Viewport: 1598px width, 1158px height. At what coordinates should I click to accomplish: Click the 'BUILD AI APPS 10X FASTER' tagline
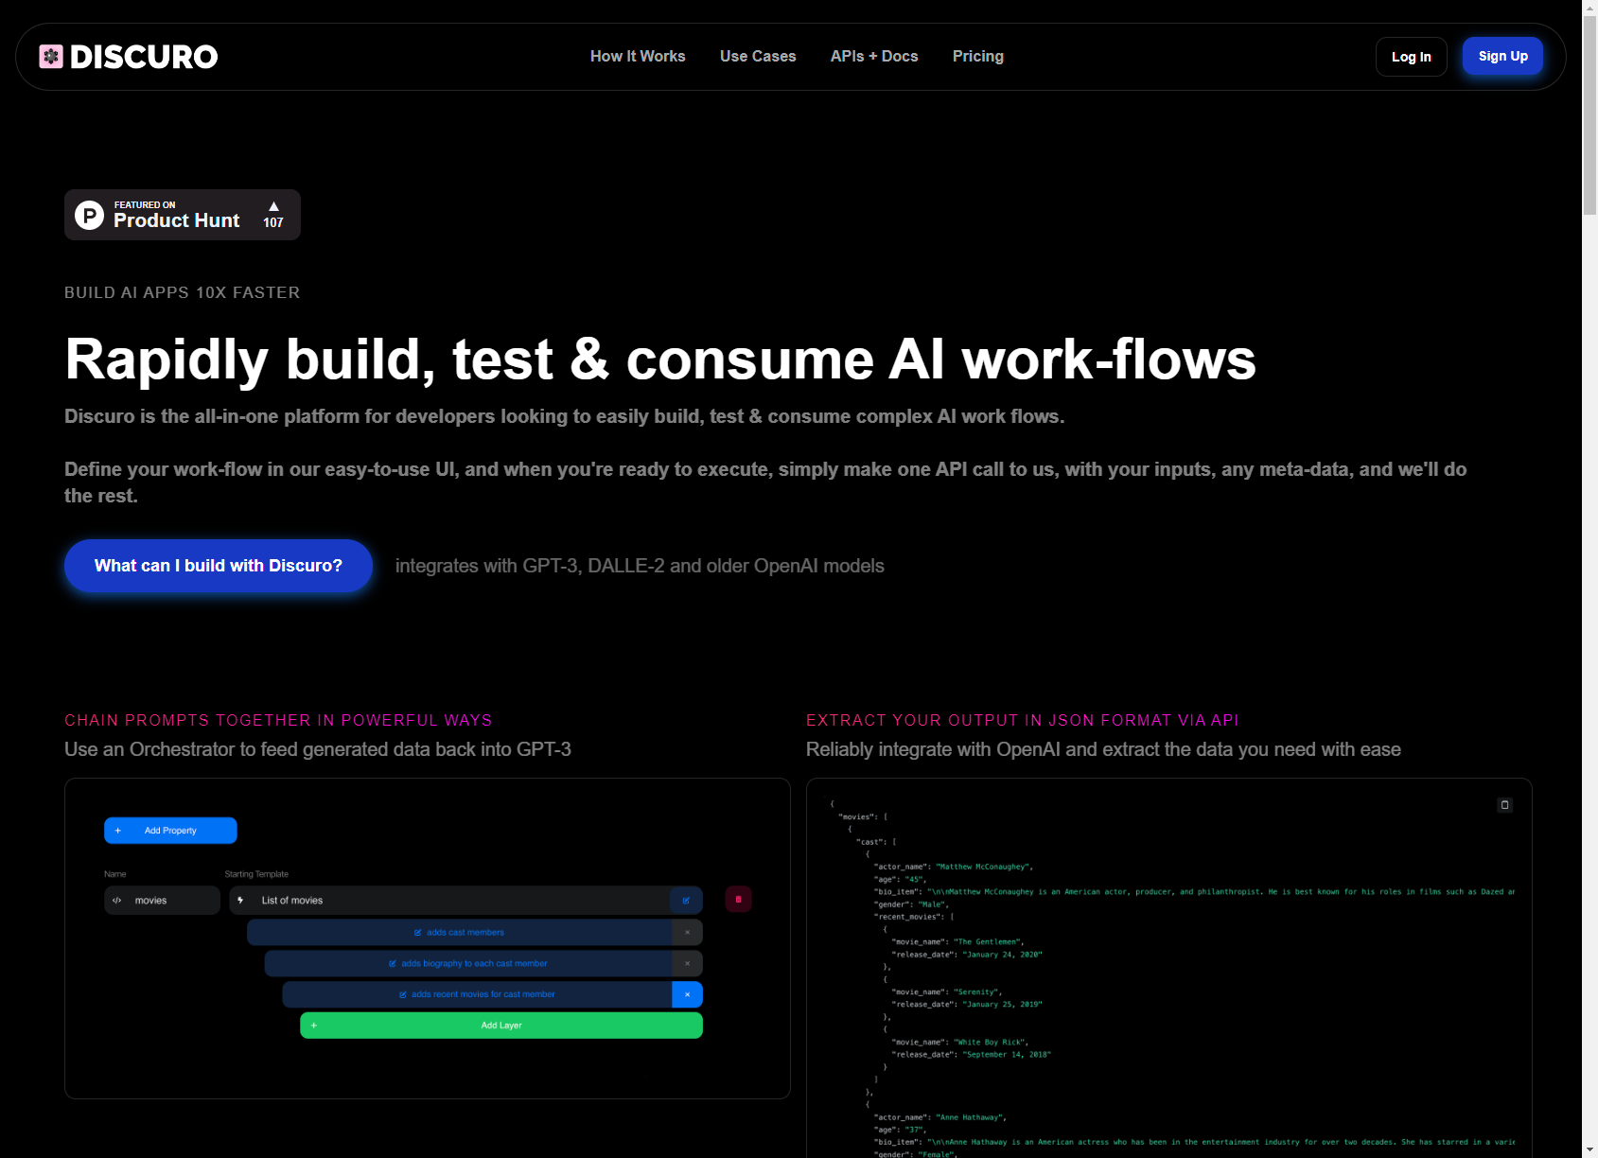[x=183, y=293]
